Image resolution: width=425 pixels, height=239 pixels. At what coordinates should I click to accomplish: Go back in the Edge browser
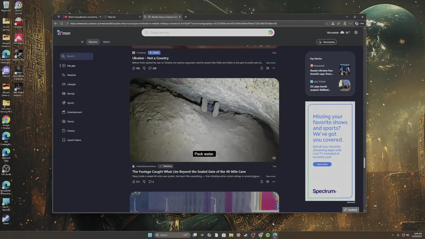click(x=56, y=24)
